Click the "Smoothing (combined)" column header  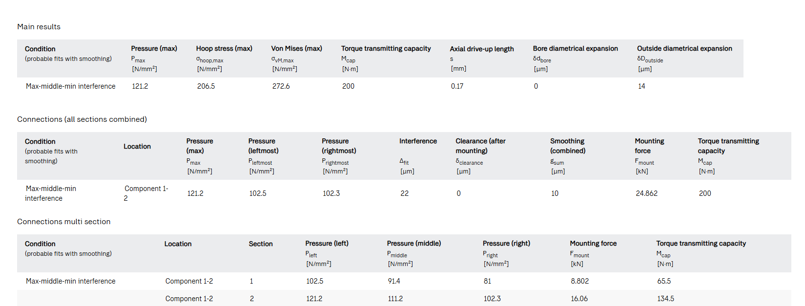[567, 146]
